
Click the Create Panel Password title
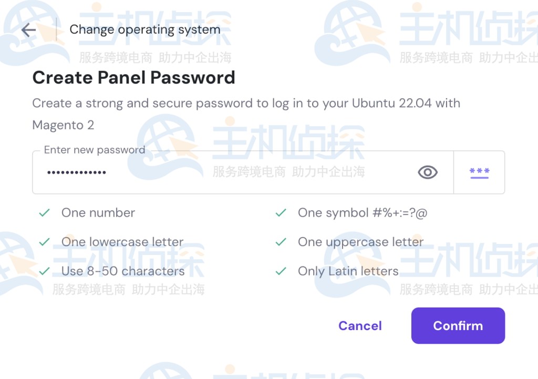coord(133,77)
